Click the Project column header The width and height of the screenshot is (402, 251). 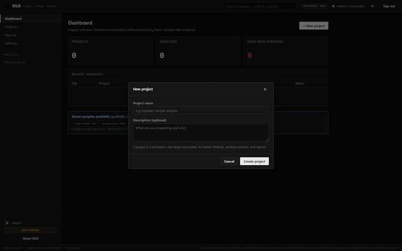pyautogui.click(x=104, y=83)
